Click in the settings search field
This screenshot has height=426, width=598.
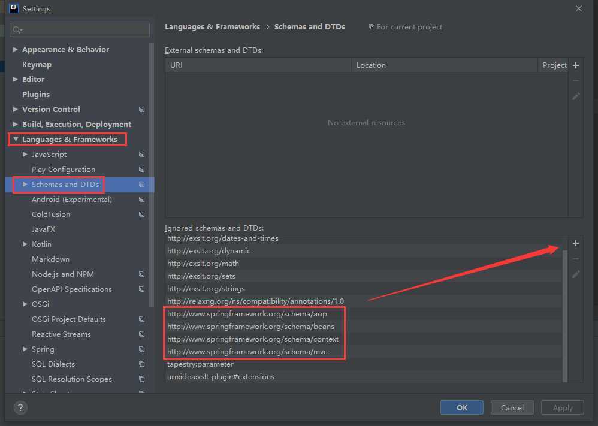click(80, 30)
